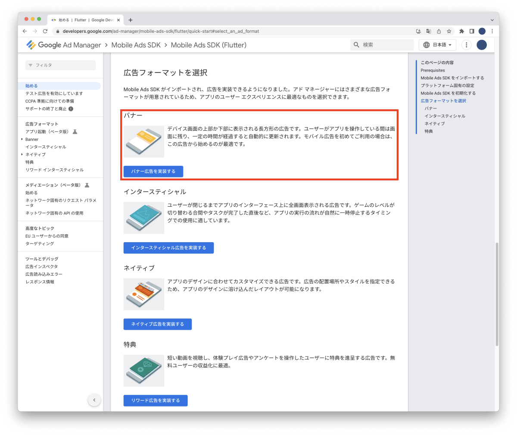Click the Mobile Ads SDK (Flutter) breadcrumb
Viewport: 517px width, 435px height.
click(x=209, y=45)
